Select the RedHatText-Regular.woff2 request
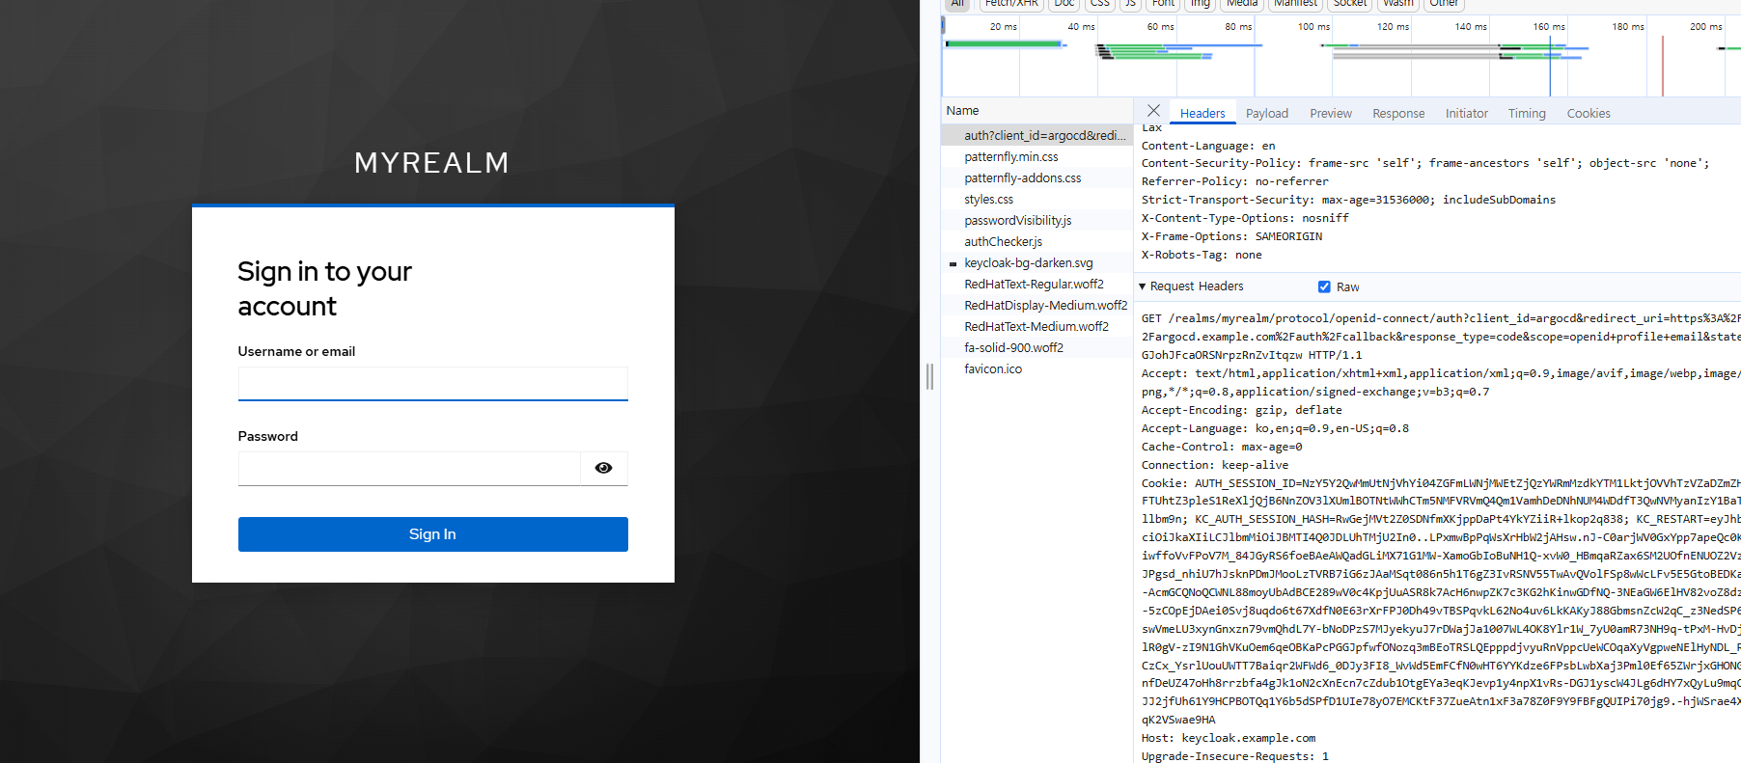The height and width of the screenshot is (763, 1741). point(1036,284)
